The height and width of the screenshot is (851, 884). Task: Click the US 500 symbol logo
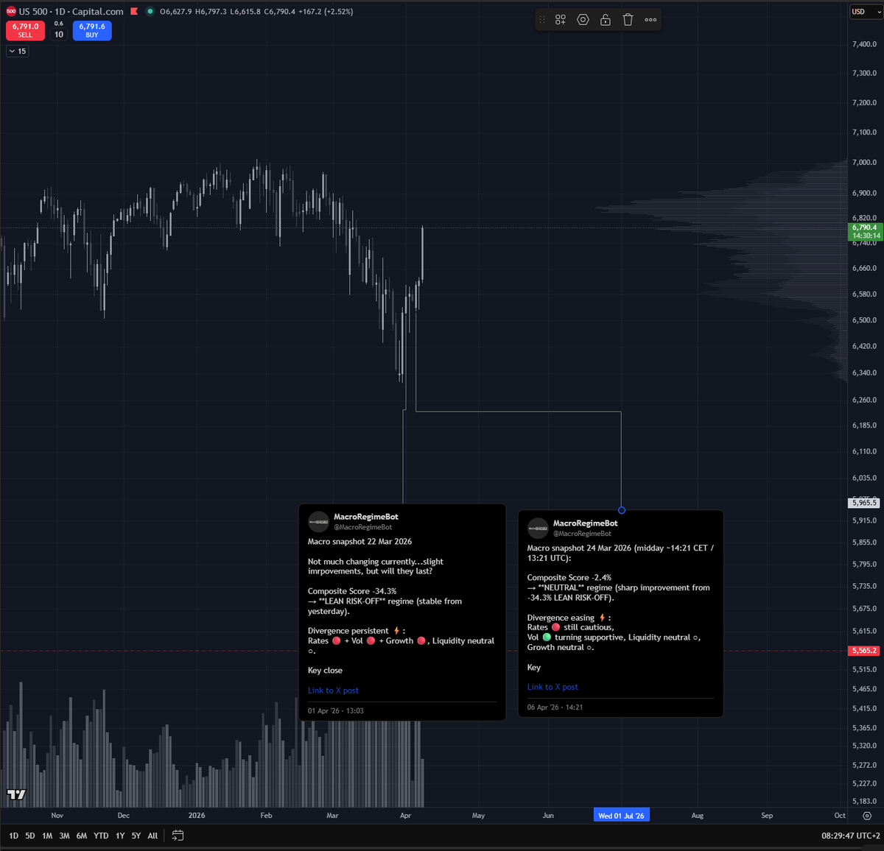[11, 11]
